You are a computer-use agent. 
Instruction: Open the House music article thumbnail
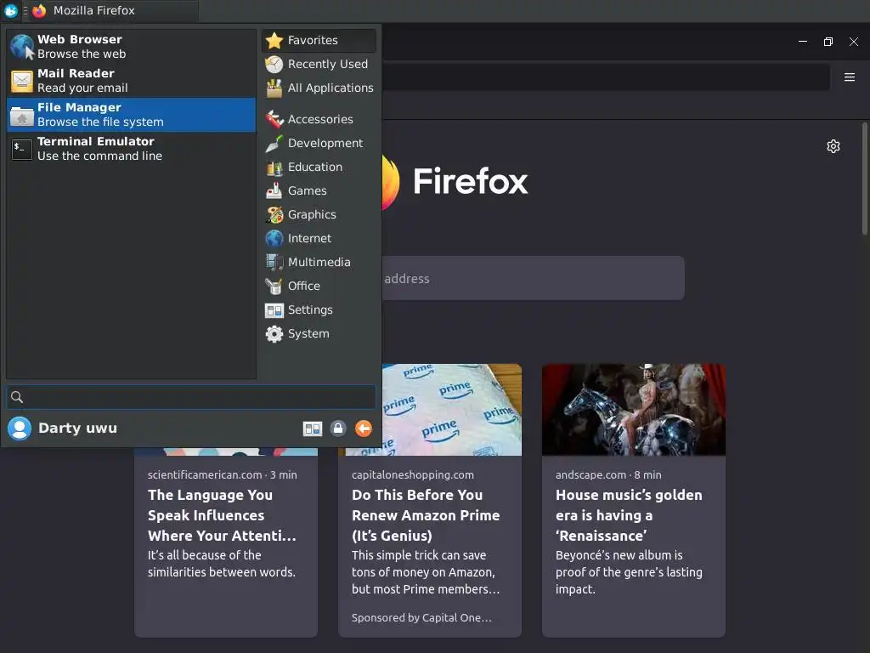[634, 410]
